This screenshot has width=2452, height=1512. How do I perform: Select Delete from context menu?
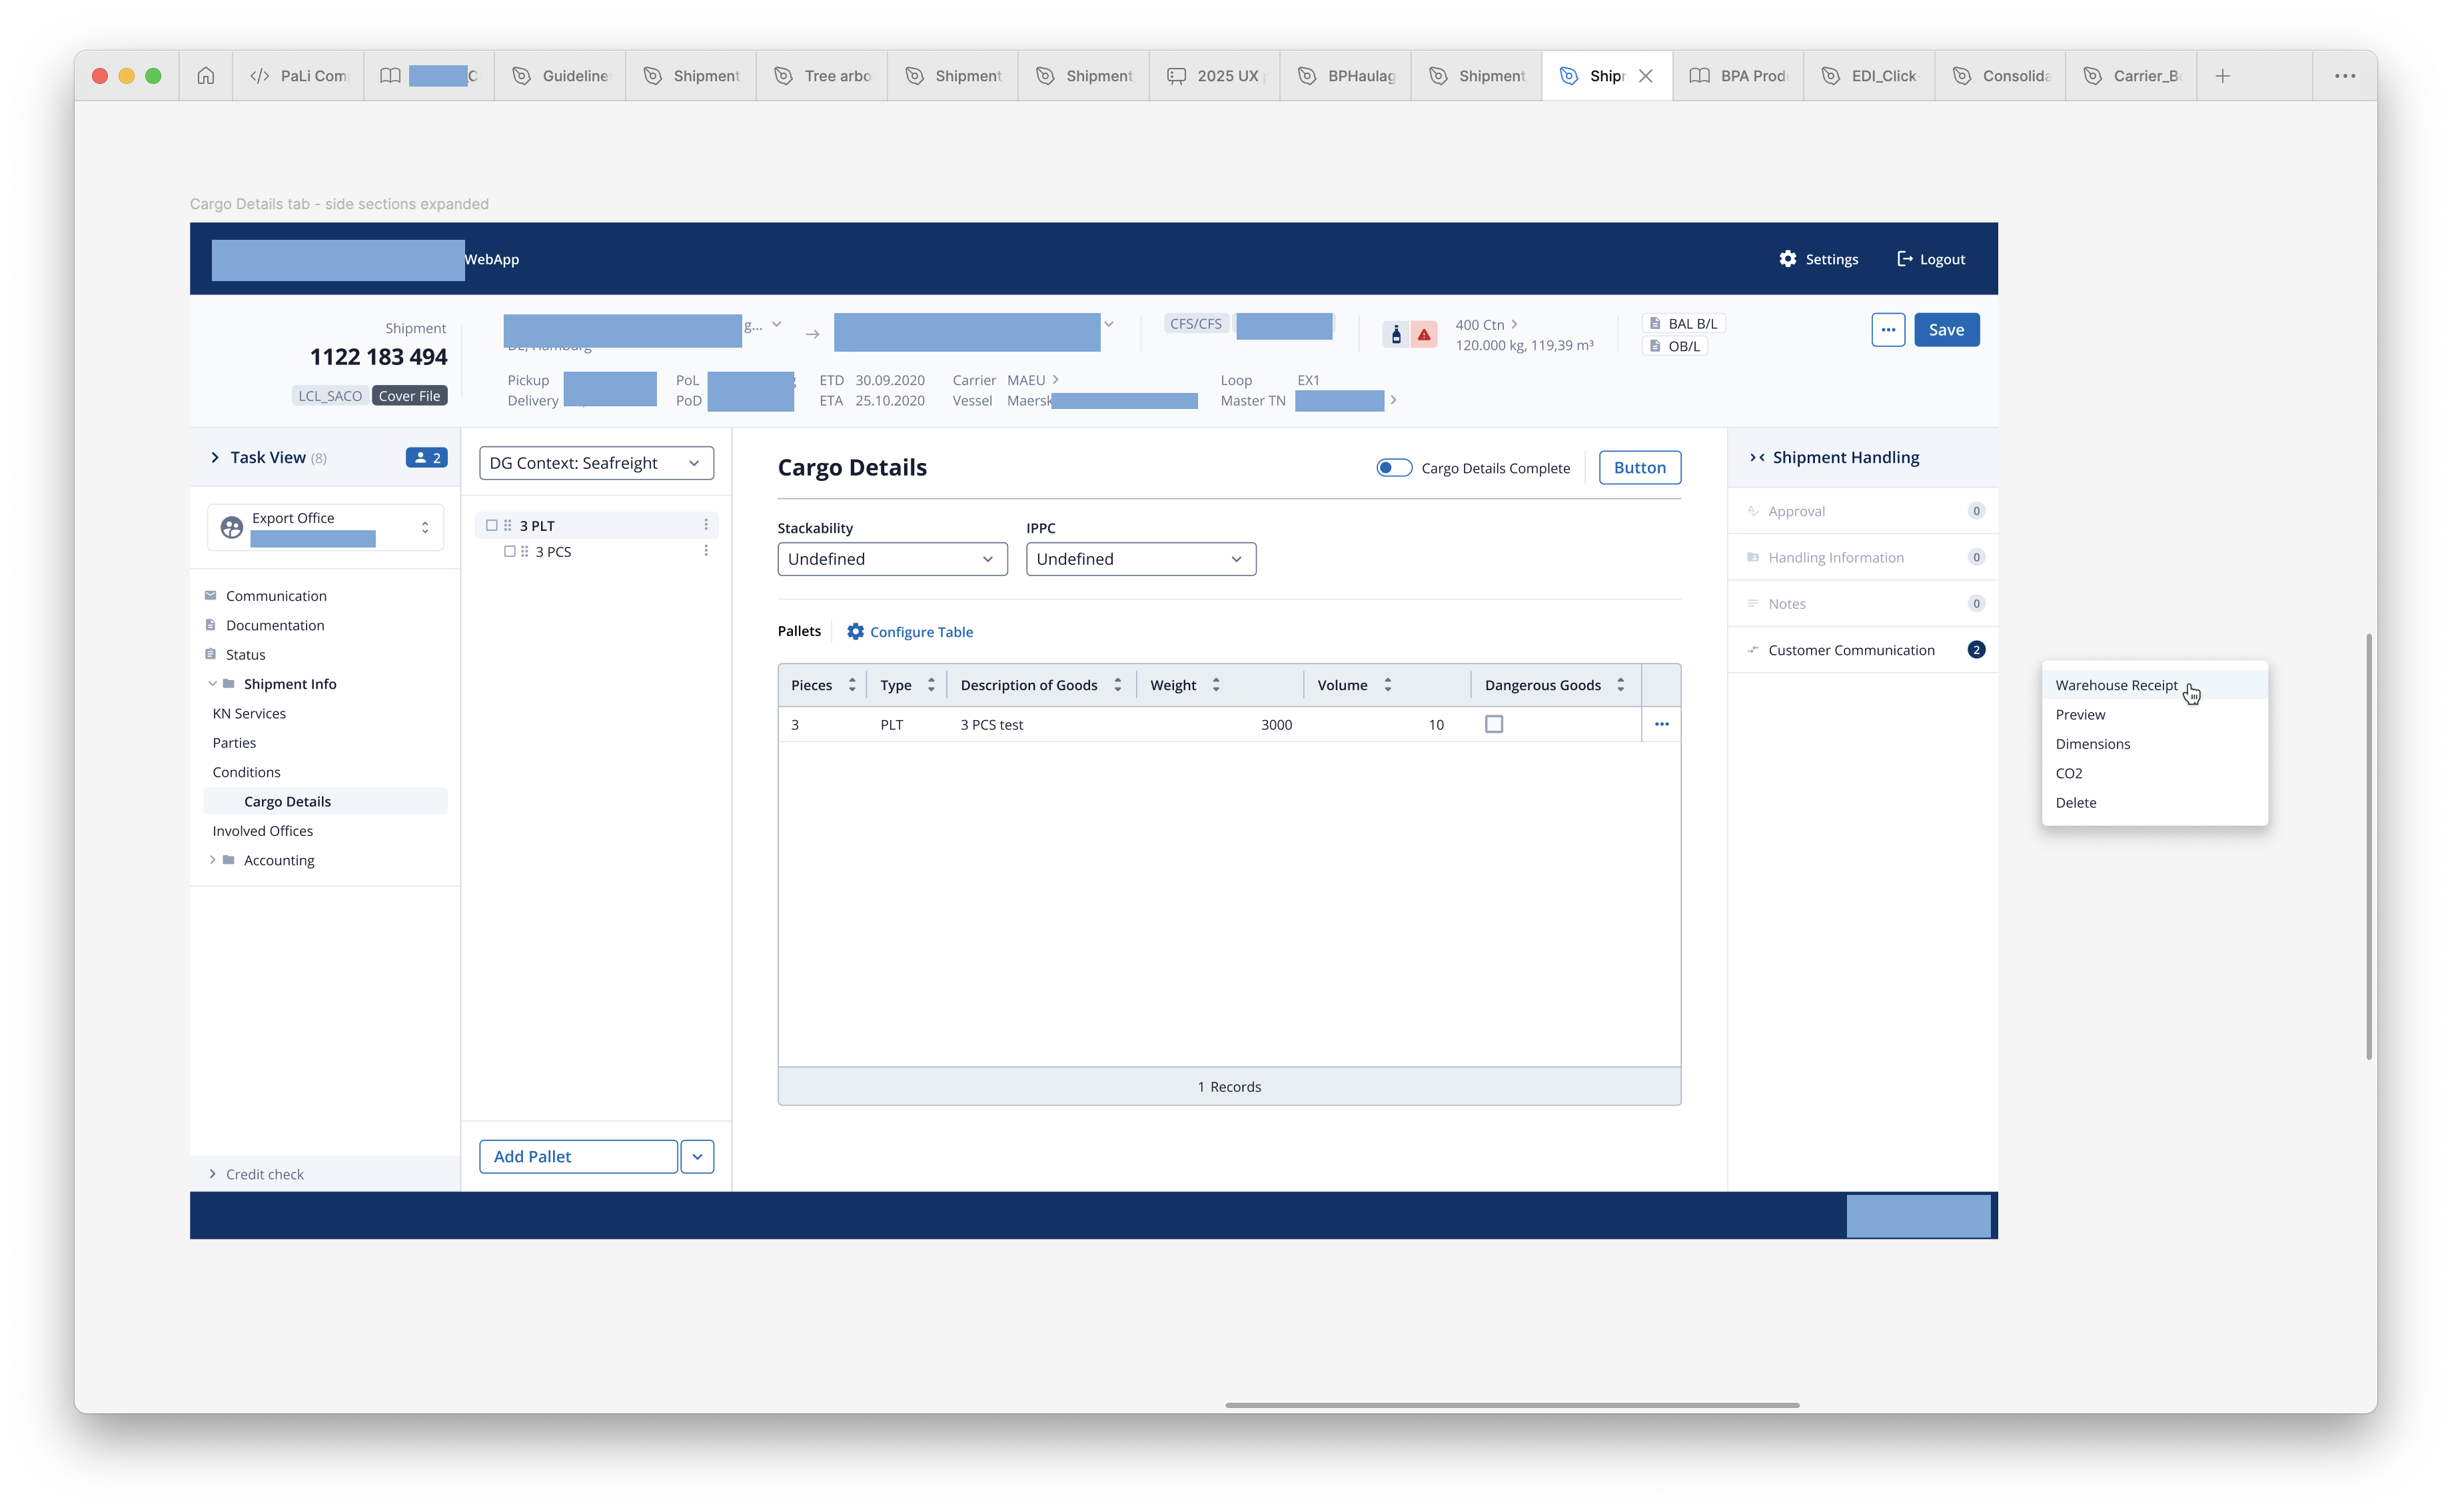tap(2154, 802)
